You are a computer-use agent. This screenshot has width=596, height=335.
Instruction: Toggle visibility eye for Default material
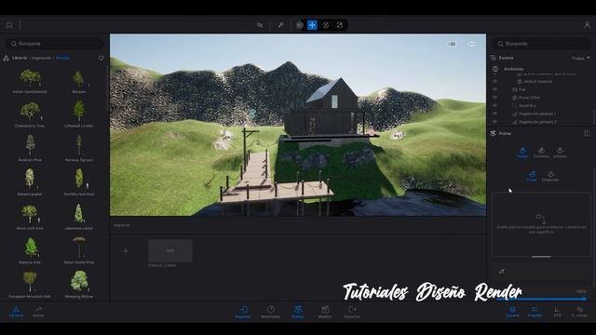pyautogui.click(x=494, y=81)
